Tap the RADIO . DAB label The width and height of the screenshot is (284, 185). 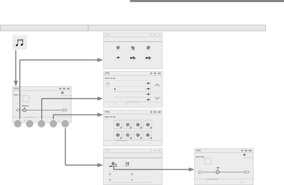[x=200, y=157]
